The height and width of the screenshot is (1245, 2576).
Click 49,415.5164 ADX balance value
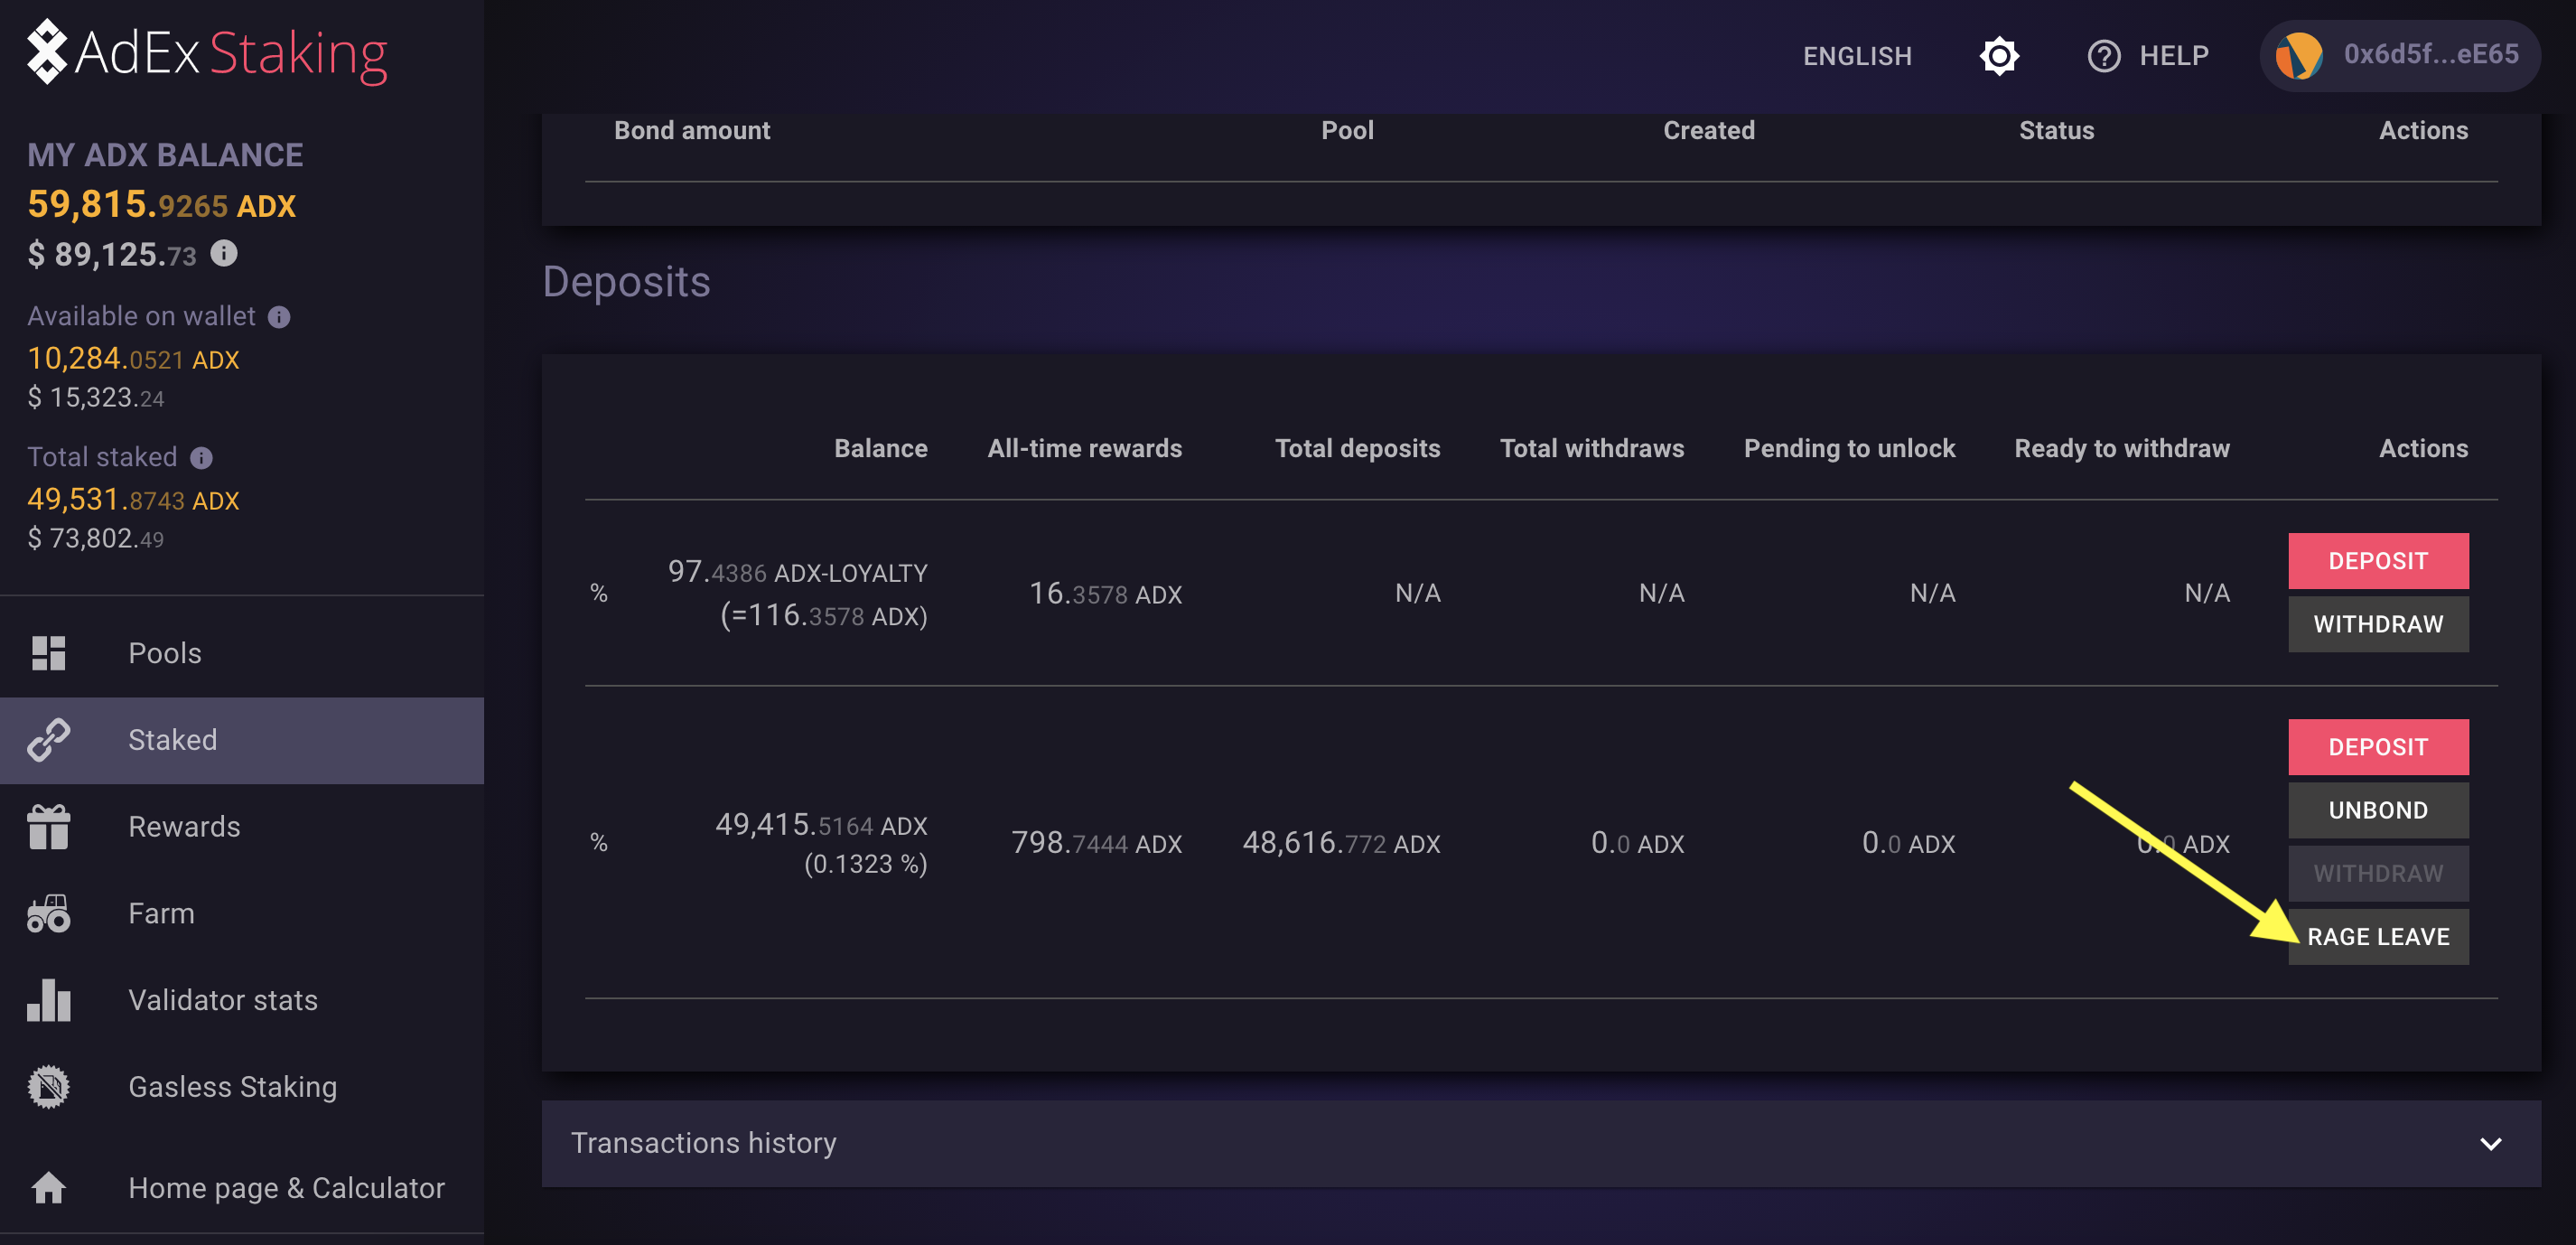821,825
